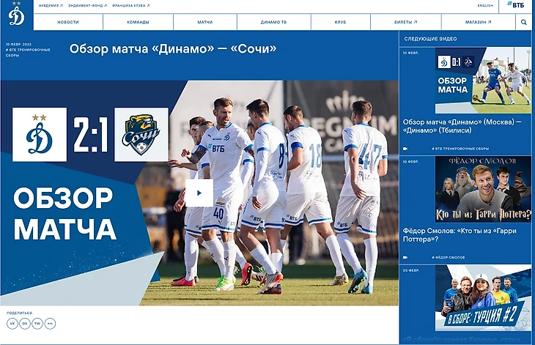535x345 pixels.
Task: Follow the Франшиза клуба link
Action: 131,5
